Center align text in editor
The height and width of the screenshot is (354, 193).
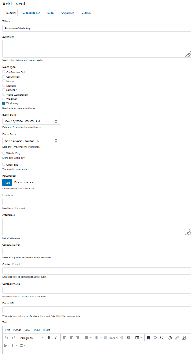click(71, 338)
